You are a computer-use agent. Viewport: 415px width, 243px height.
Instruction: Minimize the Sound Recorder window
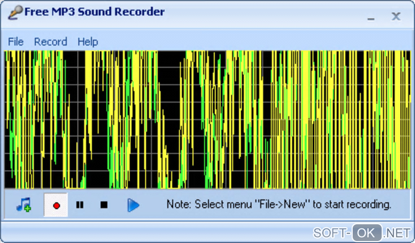pyautogui.click(x=371, y=19)
